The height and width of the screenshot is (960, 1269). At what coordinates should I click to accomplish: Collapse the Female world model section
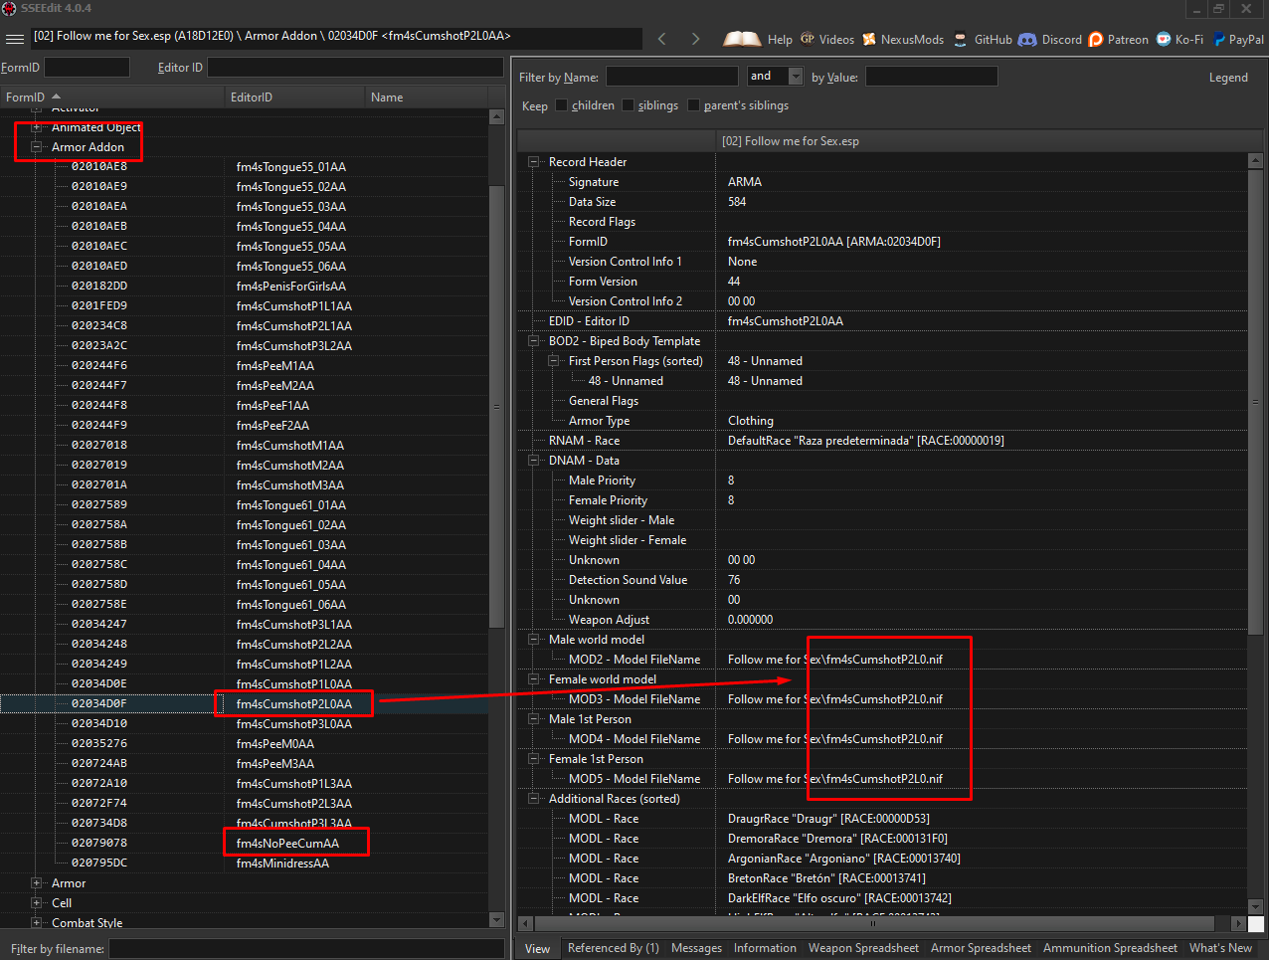click(534, 679)
